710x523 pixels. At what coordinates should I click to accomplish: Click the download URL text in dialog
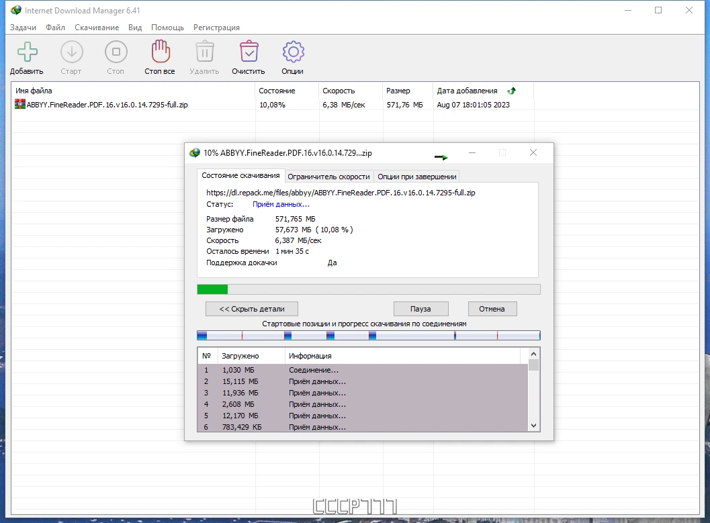341,193
